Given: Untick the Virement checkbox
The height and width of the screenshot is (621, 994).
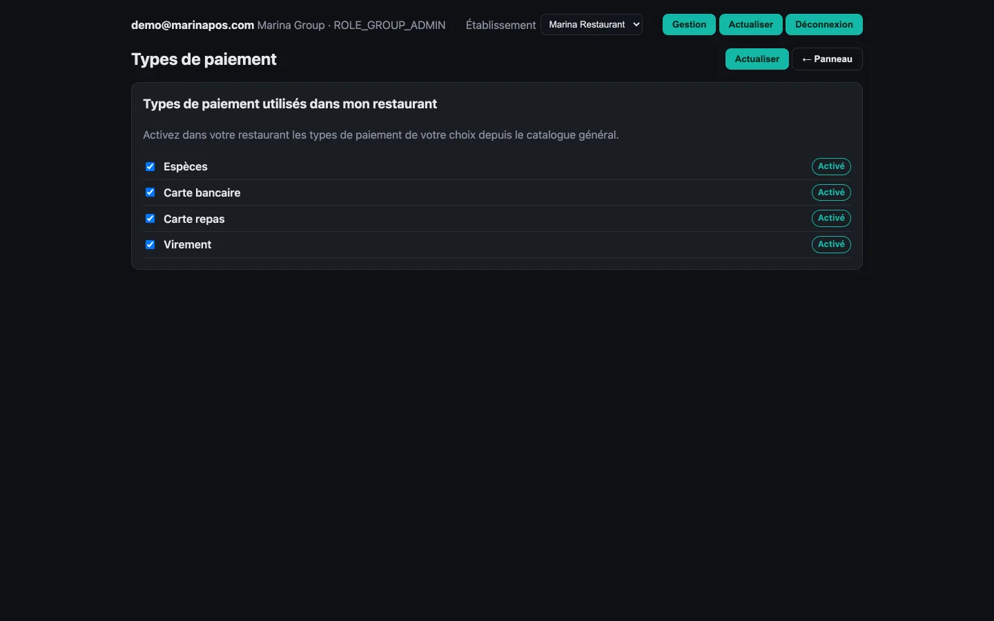Looking at the screenshot, I should click(x=150, y=245).
